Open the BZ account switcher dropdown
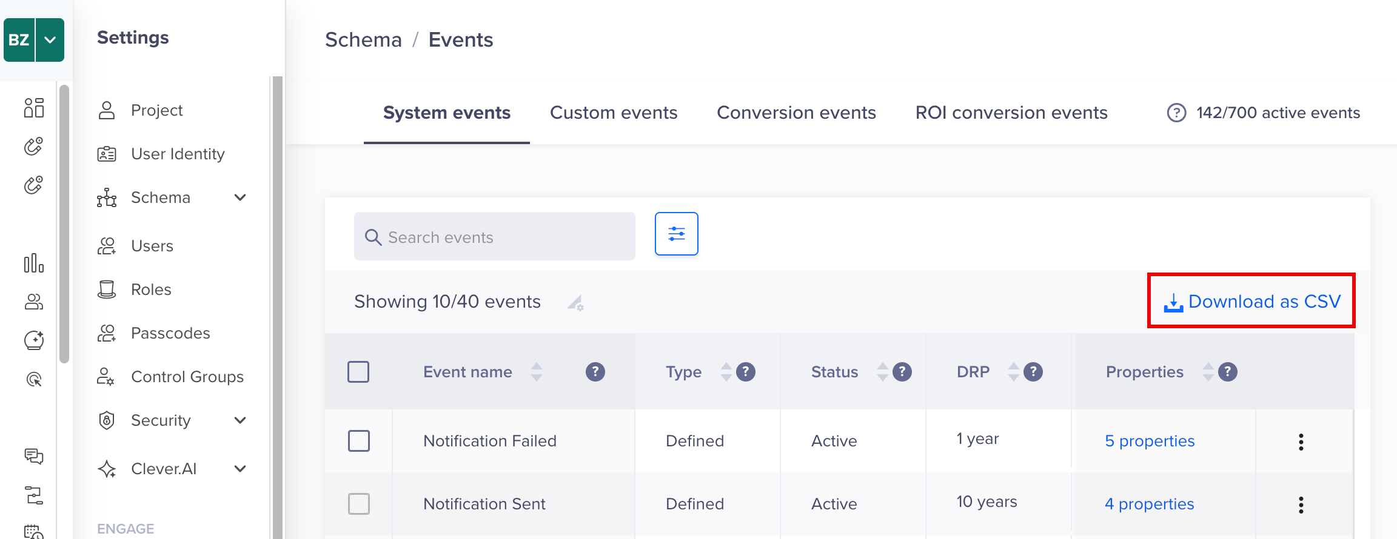Image resolution: width=1397 pixels, height=539 pixels. (x=50, y=40)
